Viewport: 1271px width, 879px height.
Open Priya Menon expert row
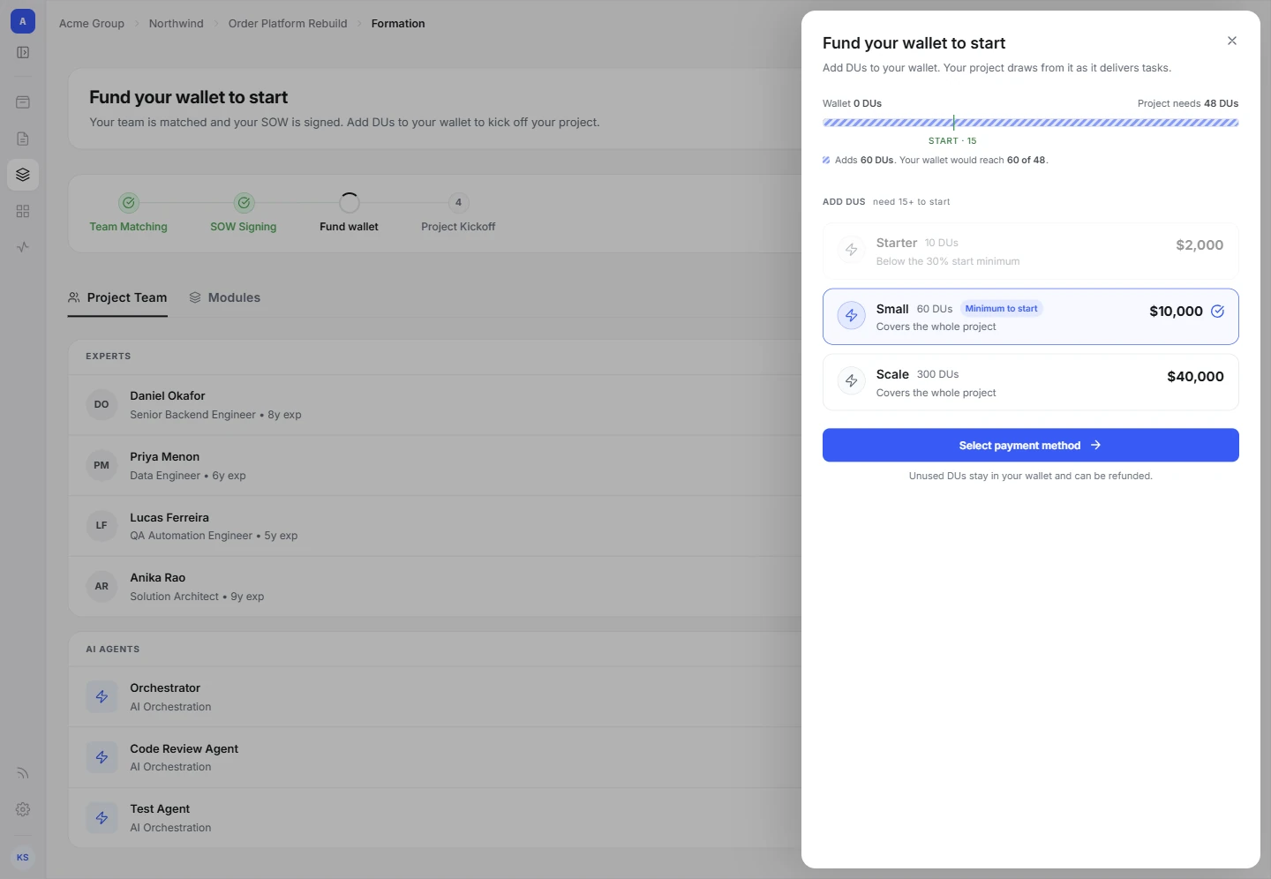(x=435, y=466)
